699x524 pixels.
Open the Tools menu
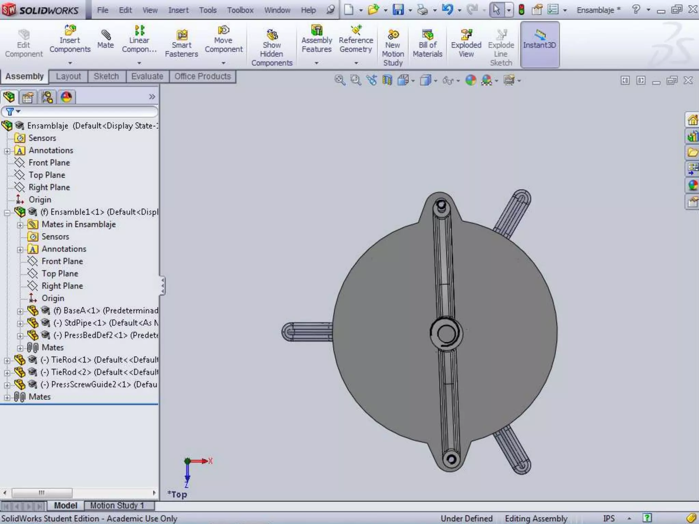tap(208, 10)
